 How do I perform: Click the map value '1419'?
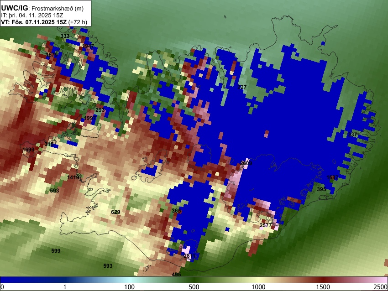(73, 177)
